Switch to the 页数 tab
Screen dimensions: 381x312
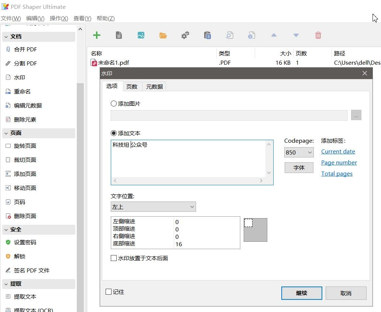coord(132,87)
